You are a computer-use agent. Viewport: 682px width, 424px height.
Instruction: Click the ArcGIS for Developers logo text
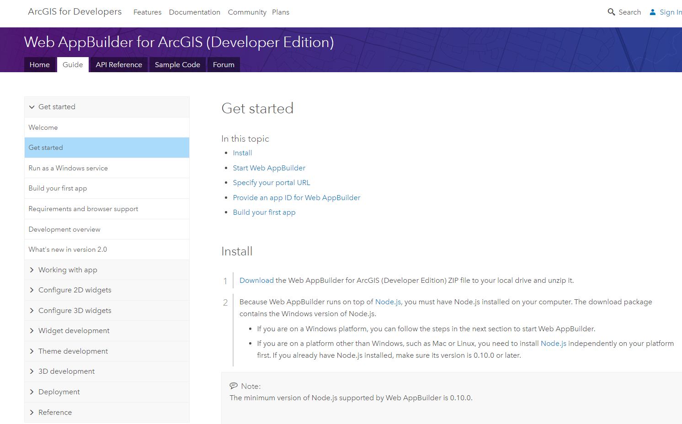point(75,11)
